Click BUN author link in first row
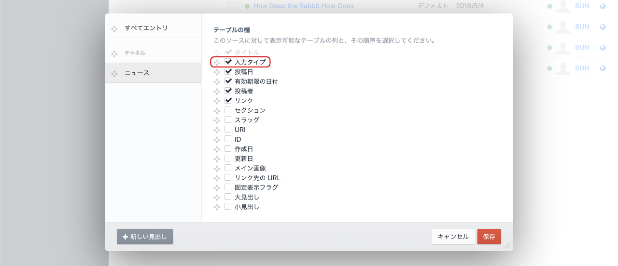This screenshot has width=618, height=266. pos(582,6)
